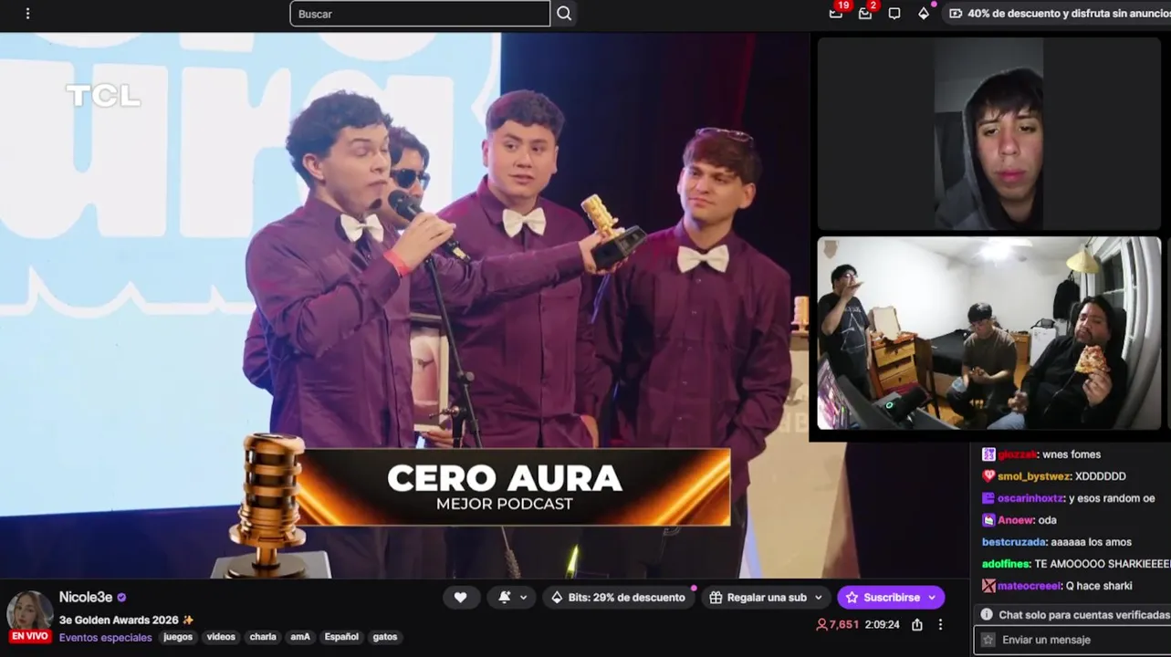Click the Buscar search field

[x=420, y=14]
